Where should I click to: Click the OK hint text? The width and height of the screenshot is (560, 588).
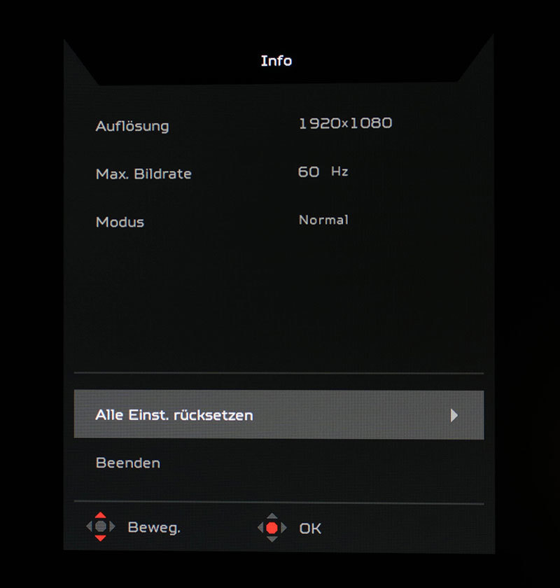pyautogui.click(x=310, y=528)
